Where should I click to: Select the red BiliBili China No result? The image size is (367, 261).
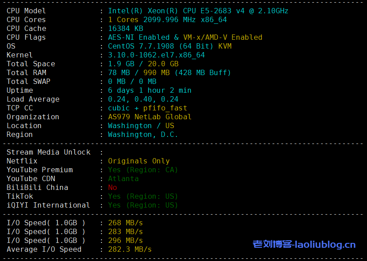[112, 187]
